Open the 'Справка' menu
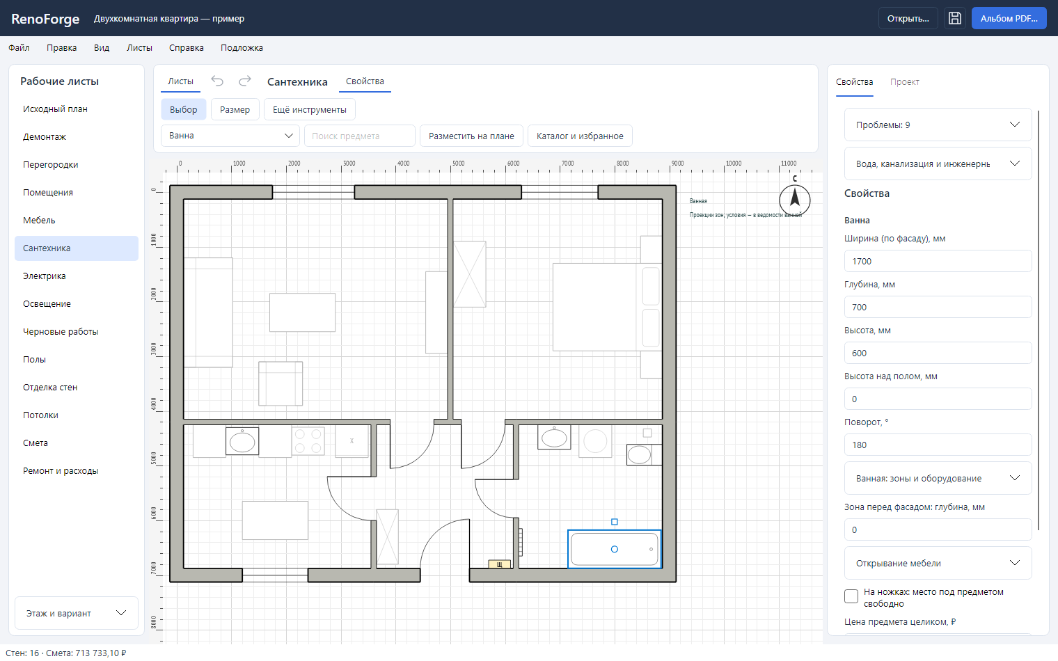Screen dimensions: 1058x661 [x=187, y=48]
